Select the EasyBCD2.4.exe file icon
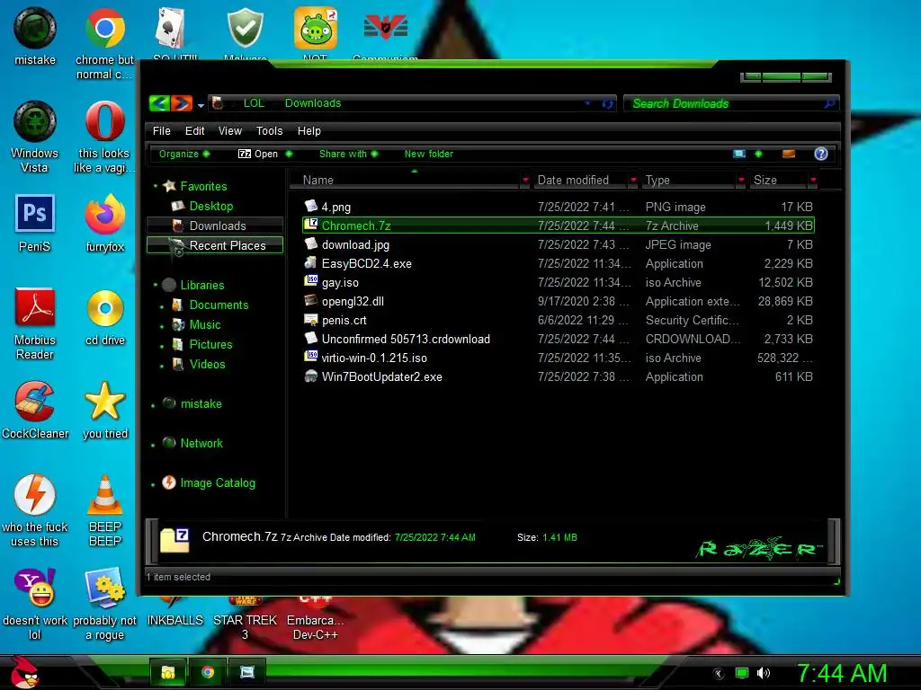Viewport: 921px width, 690px height. pos(310,263)
